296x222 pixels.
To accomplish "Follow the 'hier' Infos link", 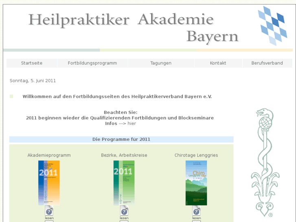I will [x=132, y=123].
